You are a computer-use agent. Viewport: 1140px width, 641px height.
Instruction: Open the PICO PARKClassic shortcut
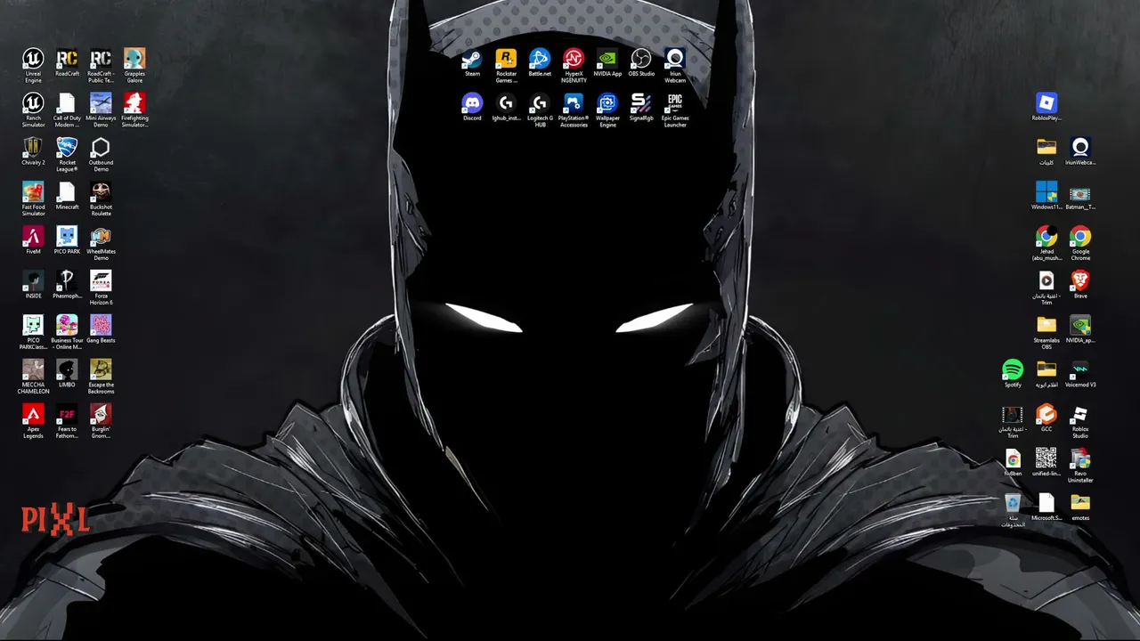tap(33, 332)
